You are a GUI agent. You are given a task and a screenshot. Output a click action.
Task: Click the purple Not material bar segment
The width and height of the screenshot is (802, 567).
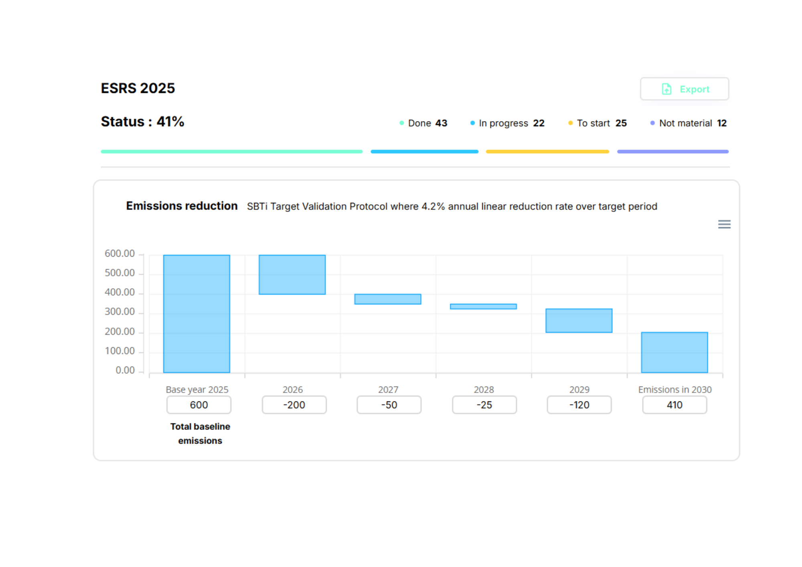(672, 152)
